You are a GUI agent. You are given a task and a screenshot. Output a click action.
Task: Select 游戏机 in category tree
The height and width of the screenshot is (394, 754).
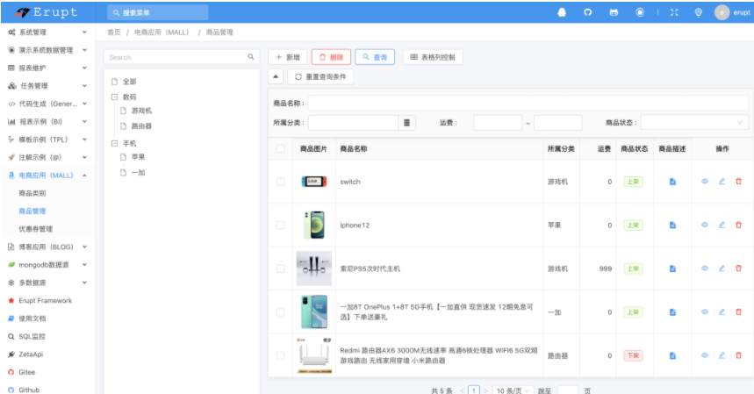click(141, 111)
